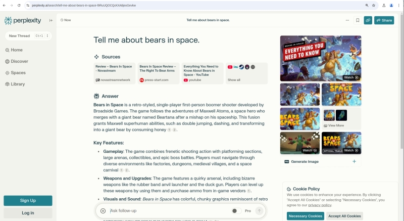Click page vertical scrollbar
This screenshot has height=221, width=404.
click(x=402, y=82)
